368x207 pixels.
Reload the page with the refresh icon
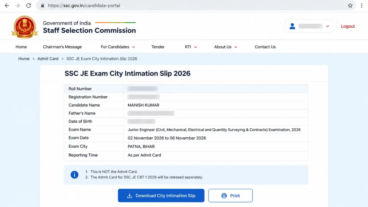pos(28,5)
